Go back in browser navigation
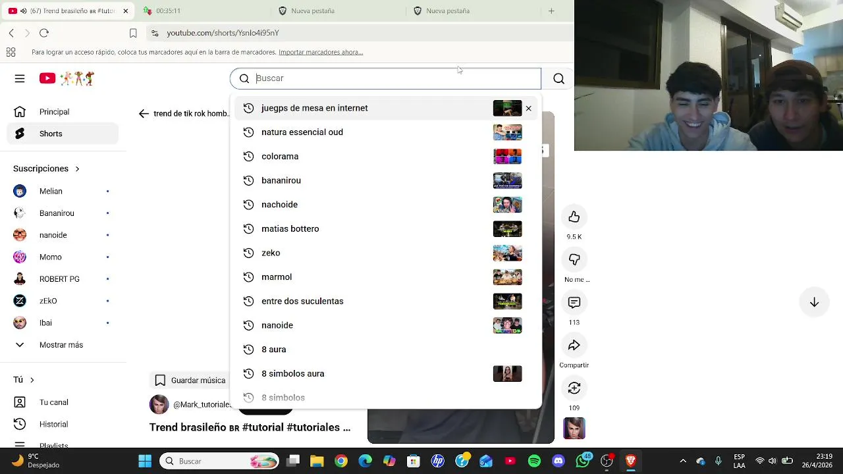The image size is (843, 474). point(11,33)
